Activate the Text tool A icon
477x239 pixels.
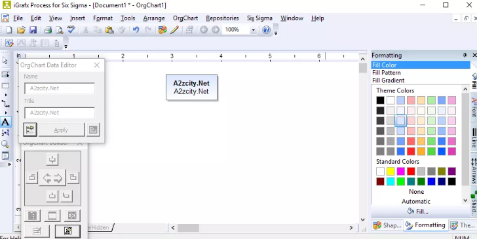5,122
